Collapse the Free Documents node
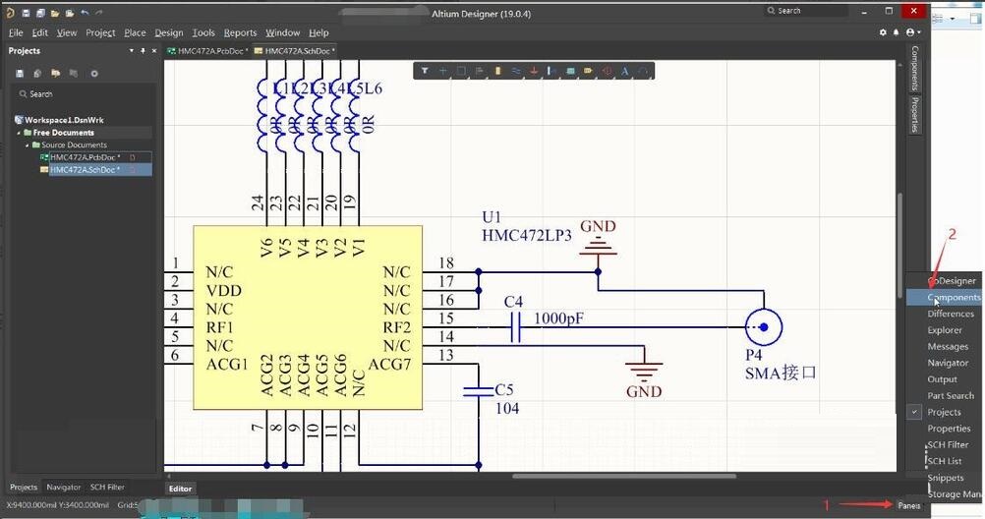Screen dimensions: 985x519 tap(19, 133)
